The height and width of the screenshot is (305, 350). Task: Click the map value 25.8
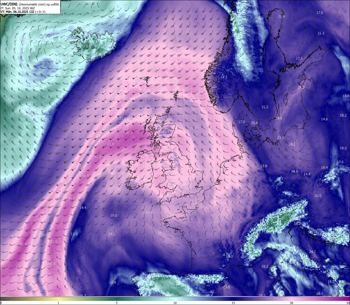(x=180, y=39)
